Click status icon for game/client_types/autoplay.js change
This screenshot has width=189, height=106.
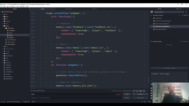[154, 21]
